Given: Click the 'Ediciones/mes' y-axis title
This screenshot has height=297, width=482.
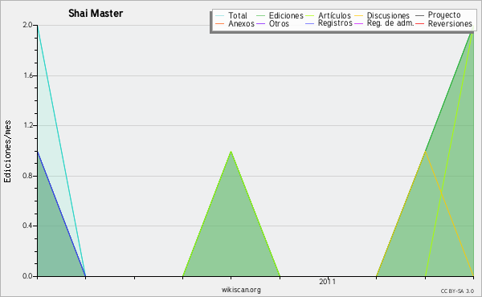Looking at the screenshot, I should 7,152.
